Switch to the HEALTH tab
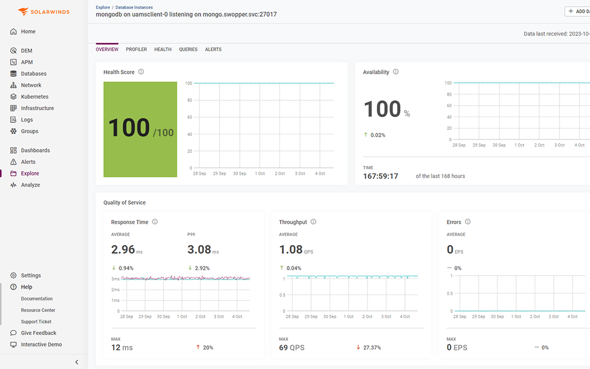 point(162,50)
